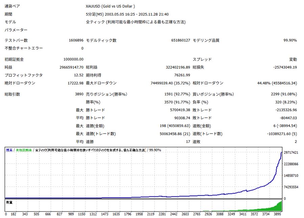Click 99.90% in the モデリング品質 row

point(290,40)
